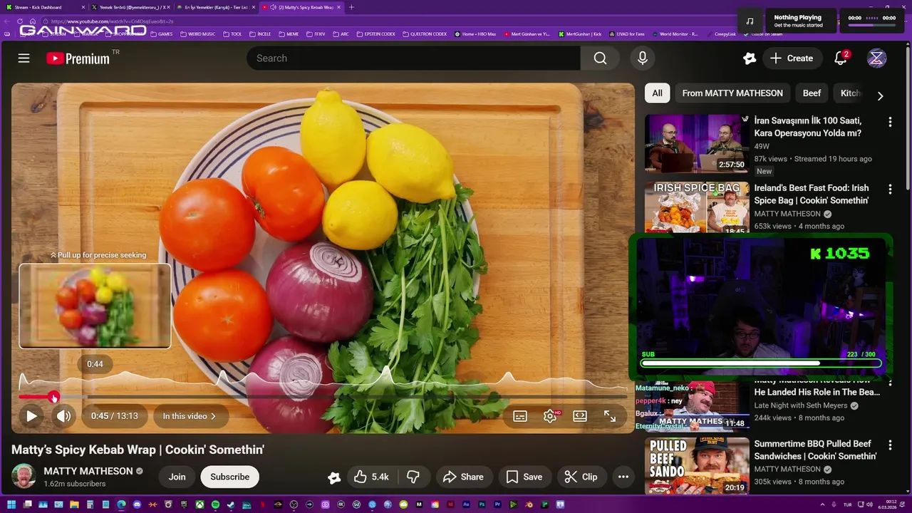Viewport: 912px width, 513px height.
Task: Click the red scrubber handle on progress bar
Action: [53, 397]
